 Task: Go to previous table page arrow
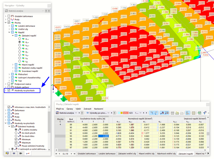59,154
